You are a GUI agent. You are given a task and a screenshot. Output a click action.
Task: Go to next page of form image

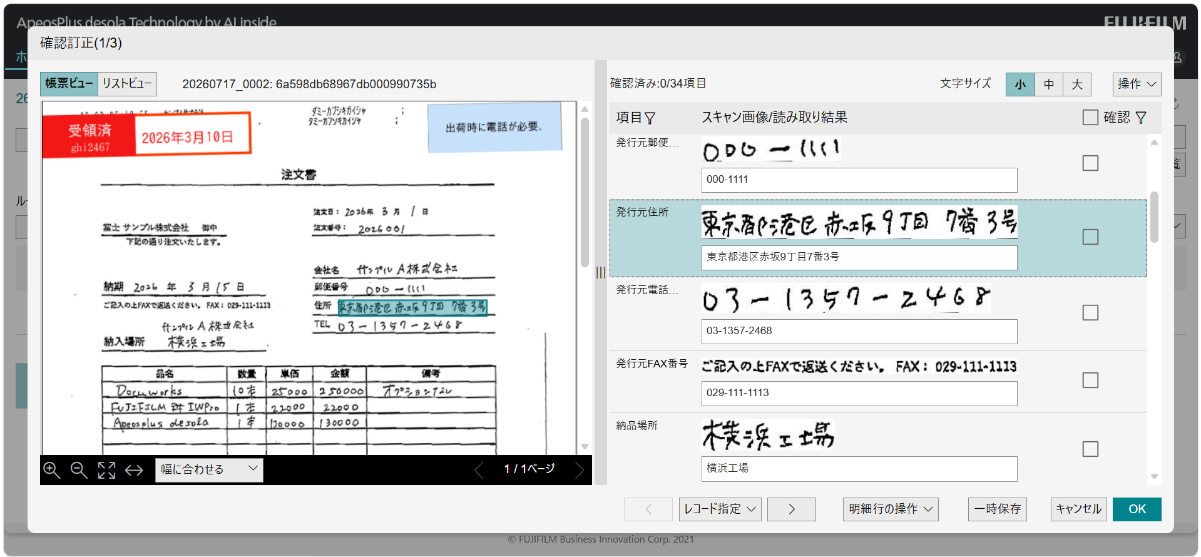[580, 469]
